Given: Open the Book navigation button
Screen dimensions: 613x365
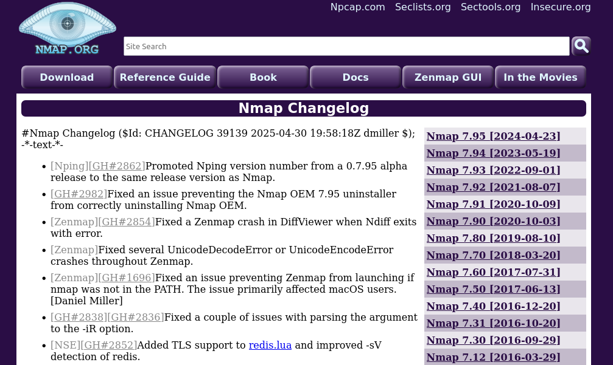Looking at the screenshot, I should tap(263, 77).
